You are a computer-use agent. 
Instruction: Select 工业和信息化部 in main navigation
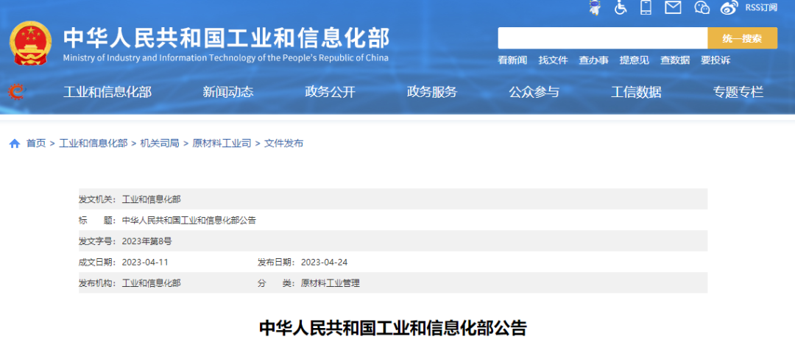coord(107,92)
